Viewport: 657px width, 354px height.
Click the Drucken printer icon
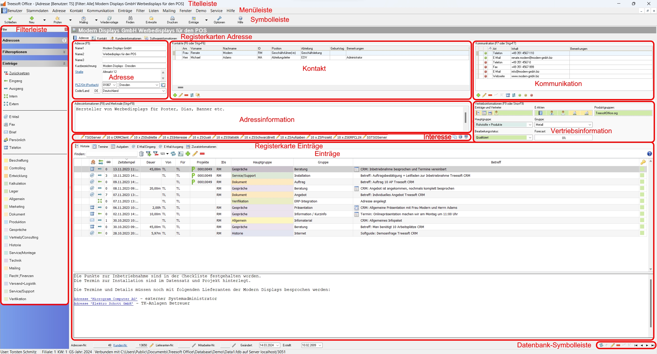pyautogui.click(x=172, y=18)
